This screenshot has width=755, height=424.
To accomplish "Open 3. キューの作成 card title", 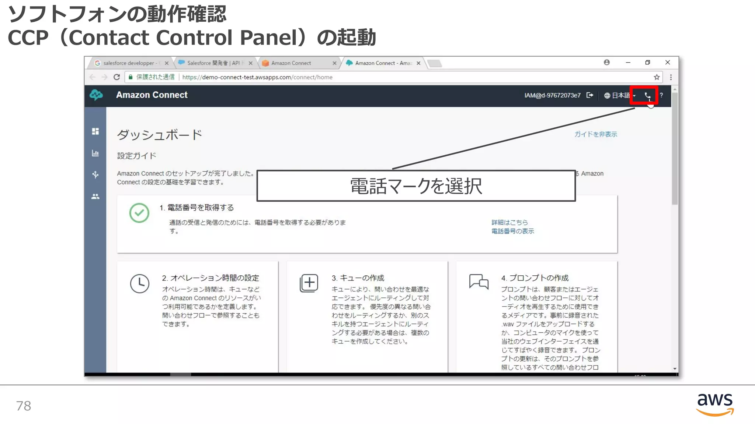I will point(358,278).
